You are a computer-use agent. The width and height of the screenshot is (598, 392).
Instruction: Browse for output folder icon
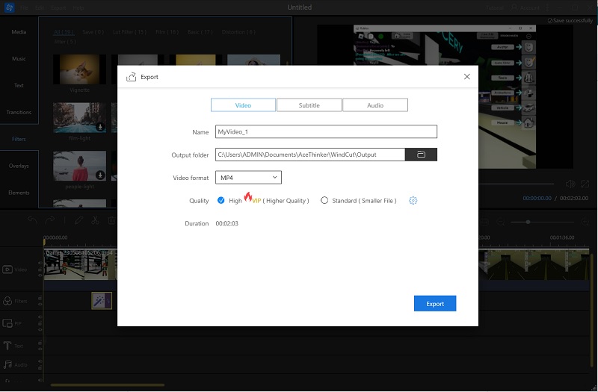[x=421, y=155]
